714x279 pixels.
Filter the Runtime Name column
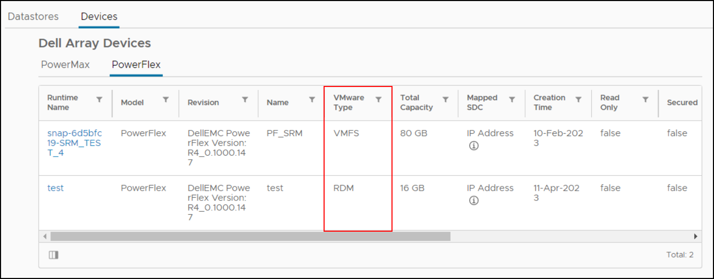tap(99, 99)
